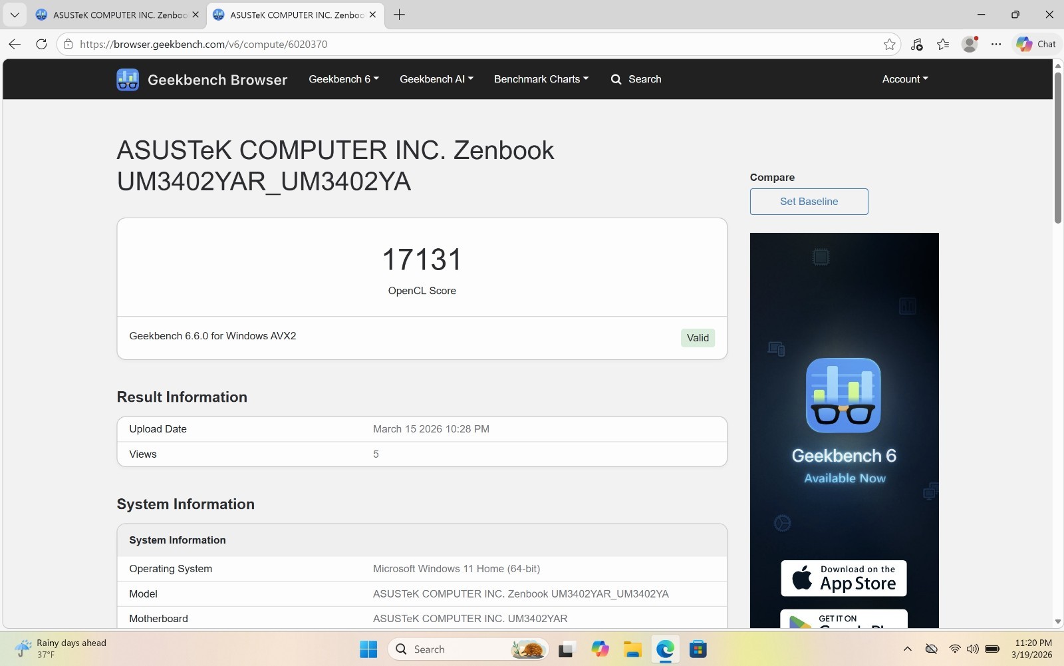Click the Set Baseline button
1064x666 pixels.
809,201
